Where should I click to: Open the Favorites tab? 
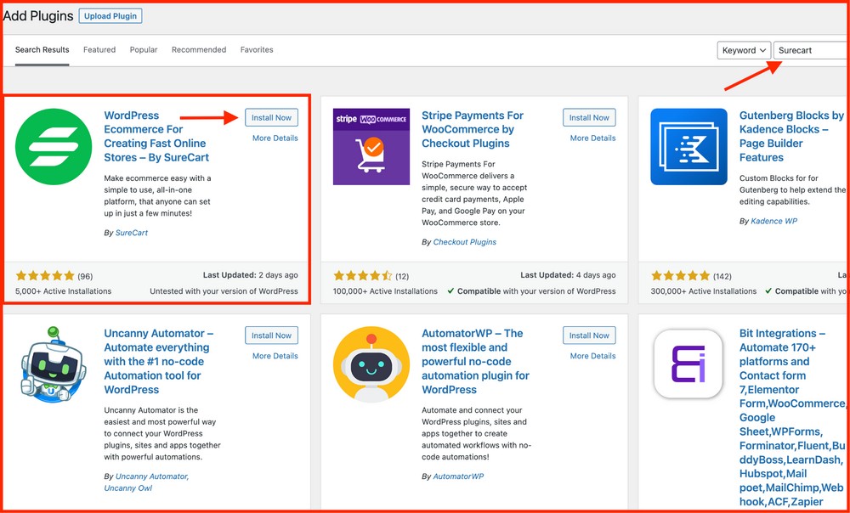pyautogui.click(x=257, y=50)
